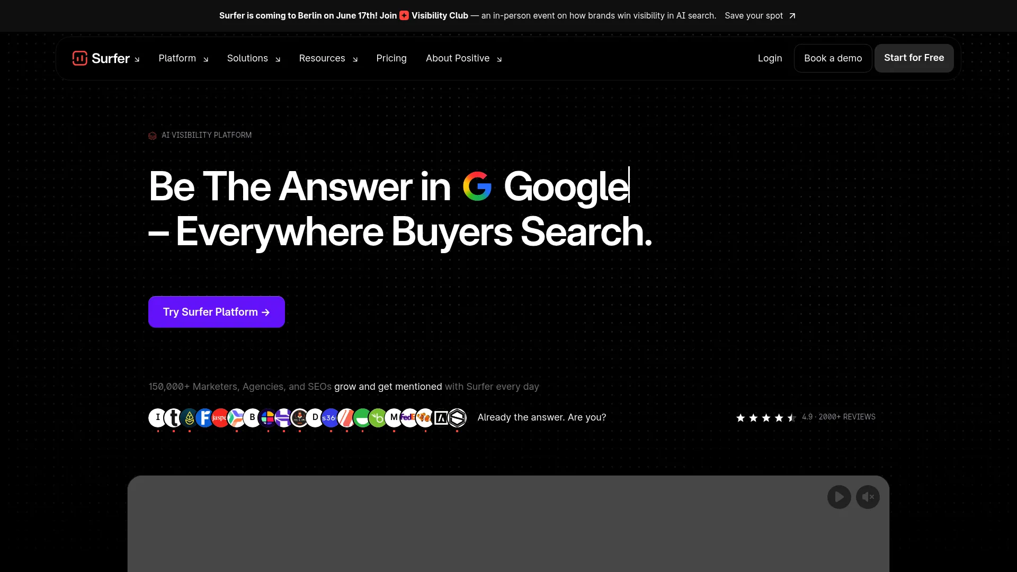The image size is (1017, 572).
Task: Click the hero video preview area
Action: [x=508, y=524]
